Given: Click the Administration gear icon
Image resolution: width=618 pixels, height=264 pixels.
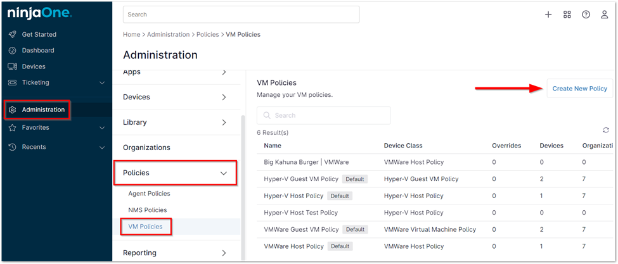Looking at the screenshot, I should click(13, 110).
